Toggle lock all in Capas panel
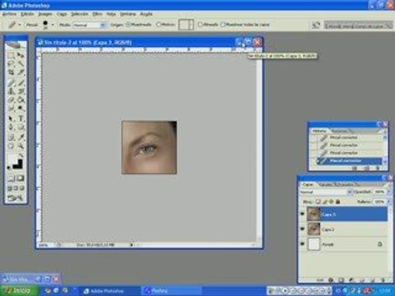This screenshot has height=296, width=395. pos(338,201)
